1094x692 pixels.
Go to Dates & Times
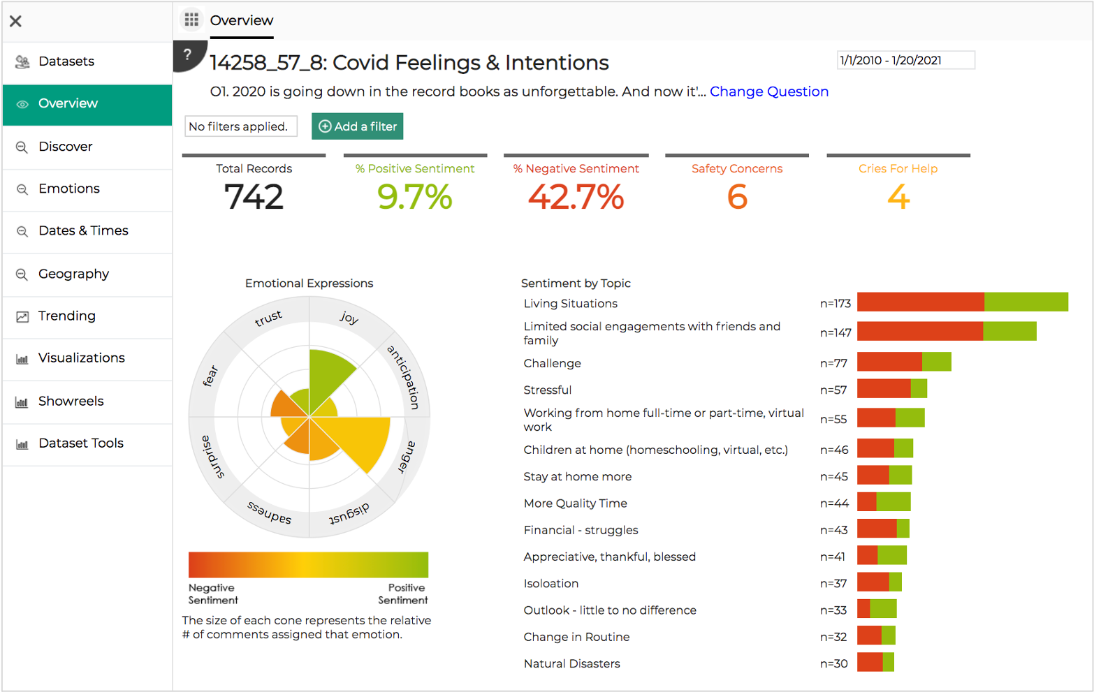(x=83, y=231)
